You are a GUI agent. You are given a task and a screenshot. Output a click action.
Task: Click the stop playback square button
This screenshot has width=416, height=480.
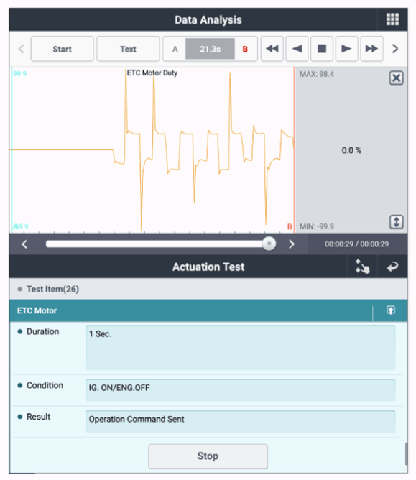(x=322, y=49)
